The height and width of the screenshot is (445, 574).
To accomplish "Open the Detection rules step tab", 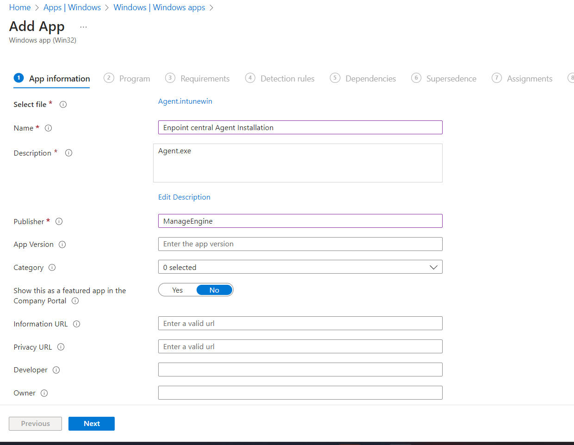I will click(280, 79).
